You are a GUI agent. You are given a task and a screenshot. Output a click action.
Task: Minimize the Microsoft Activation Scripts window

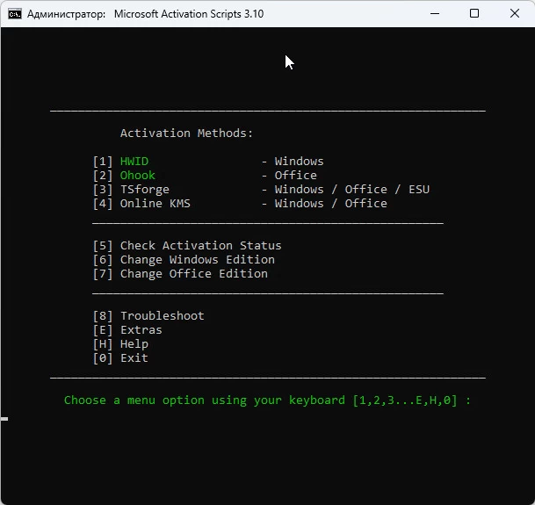(x=434, y=14)
